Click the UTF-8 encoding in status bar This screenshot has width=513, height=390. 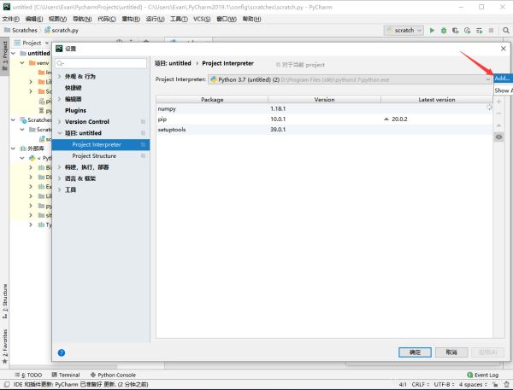(x=445, y=384)
